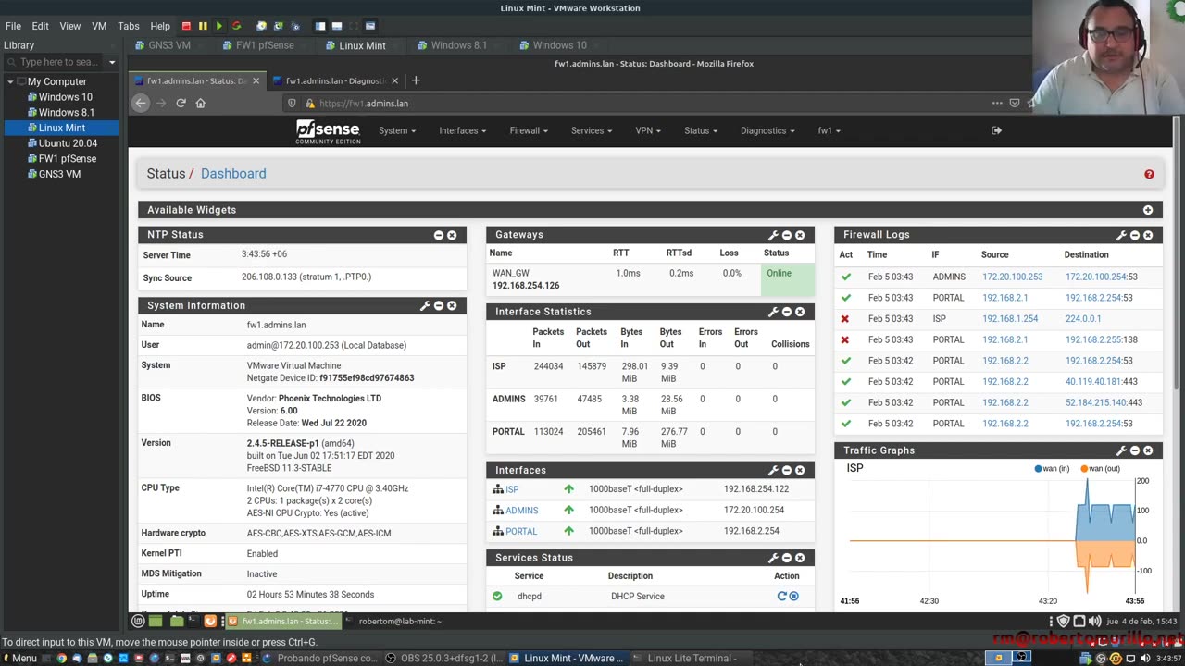Open Chrome from host taskbar
This screenshot has width=1185, height=666.
click(61, 658)
